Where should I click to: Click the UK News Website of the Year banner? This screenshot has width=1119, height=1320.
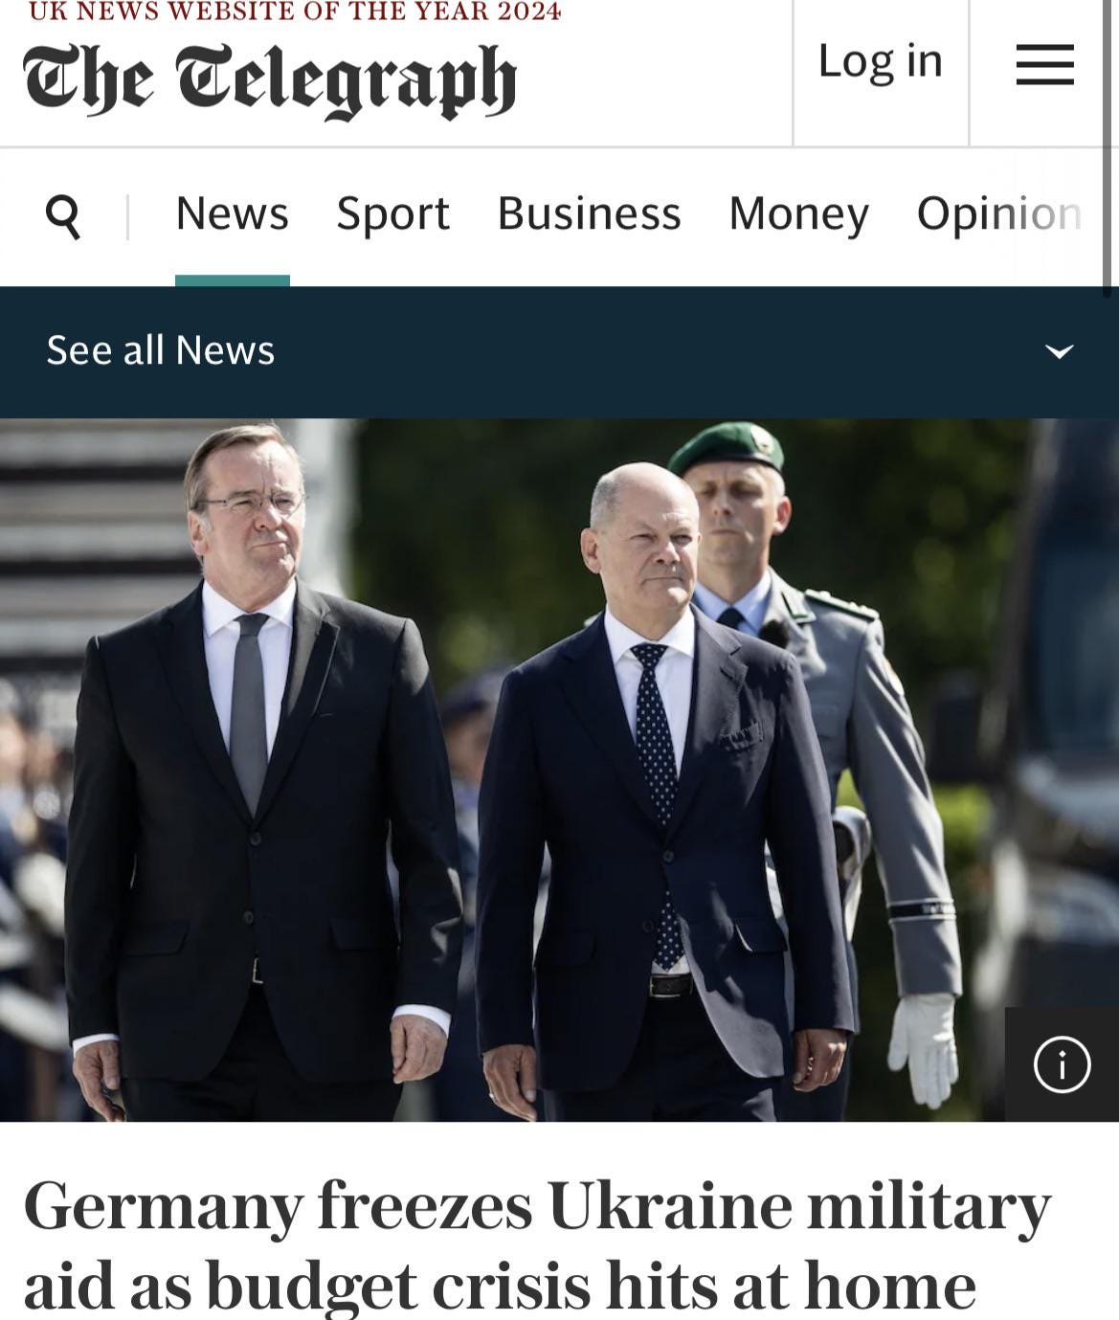click(295, 11)
